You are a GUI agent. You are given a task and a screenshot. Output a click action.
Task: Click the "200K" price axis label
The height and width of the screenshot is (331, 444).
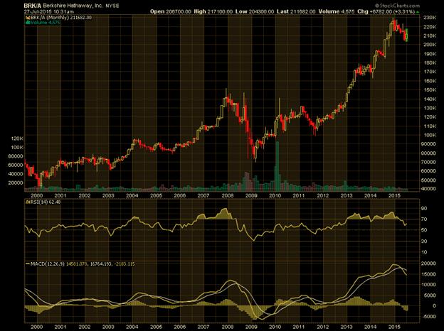[x=430, y=45]
